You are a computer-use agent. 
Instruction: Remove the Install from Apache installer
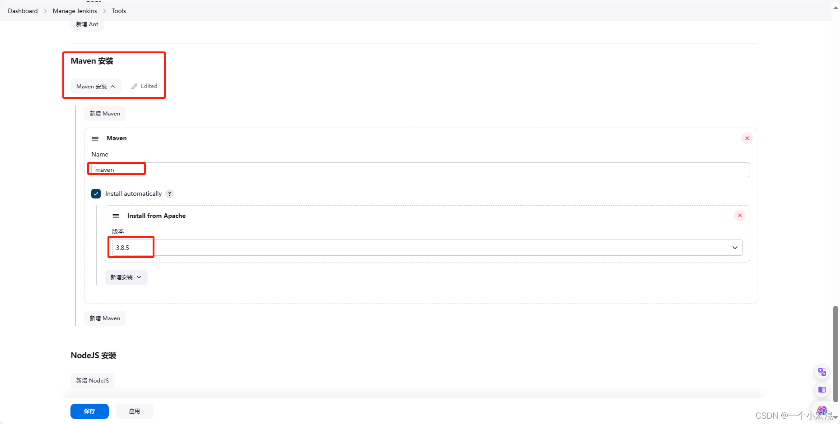(740, 216)
